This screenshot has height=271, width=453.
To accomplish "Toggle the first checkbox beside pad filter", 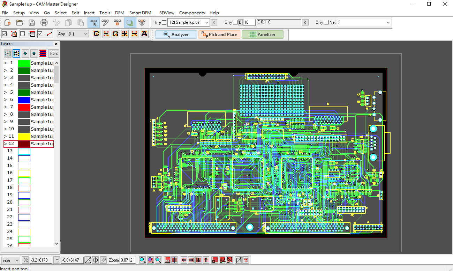I will [5, 34].
